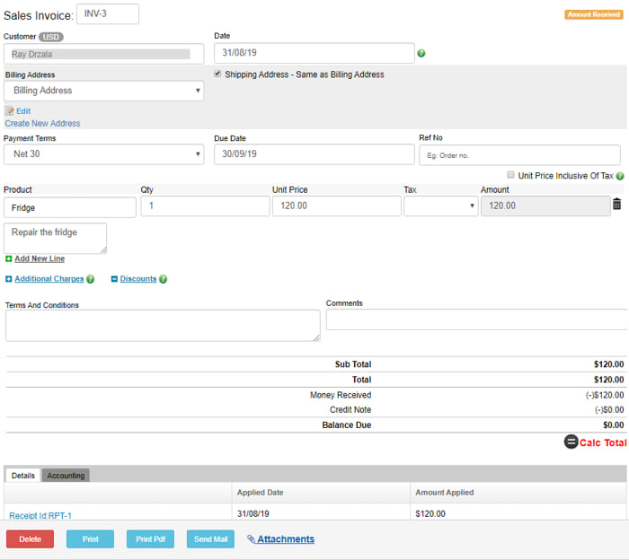
Task: Click the Money Received value (-)$120.00
Action: pyautogui.click(x=605, y=395)
